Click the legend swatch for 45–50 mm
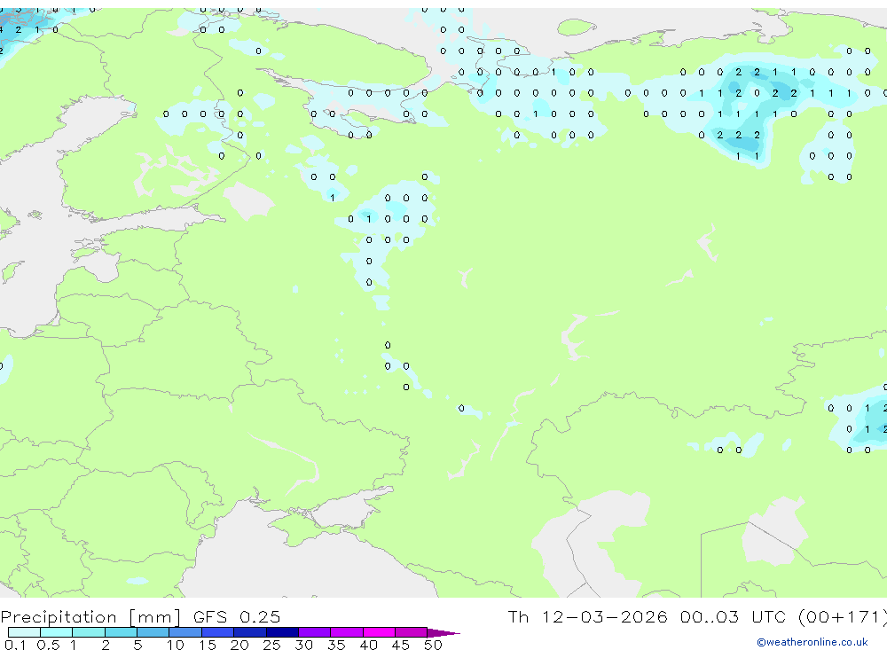 (412, 632)
